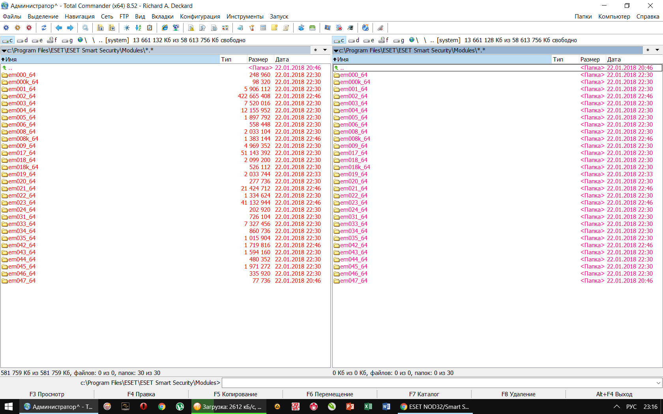Switch right panel to drive g

tap(399, 40)
